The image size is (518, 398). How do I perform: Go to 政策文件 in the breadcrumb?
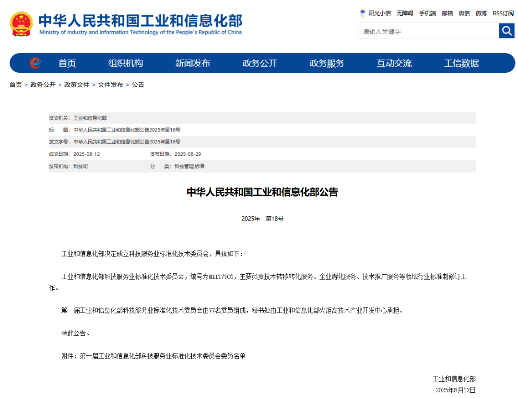point(77,85)
